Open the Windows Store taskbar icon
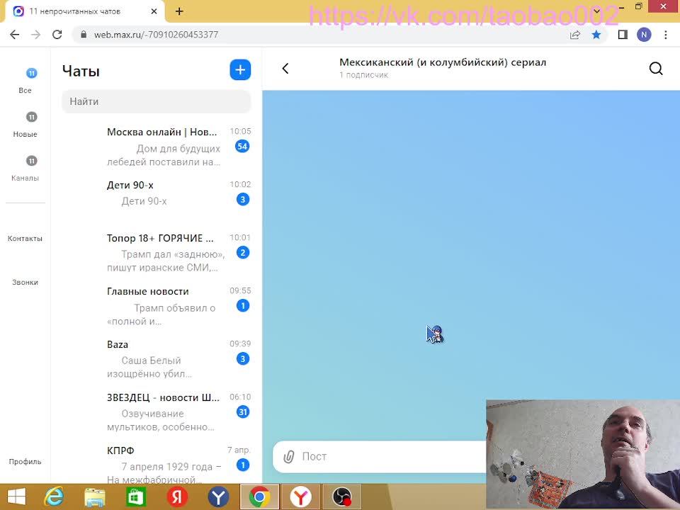 136,497
